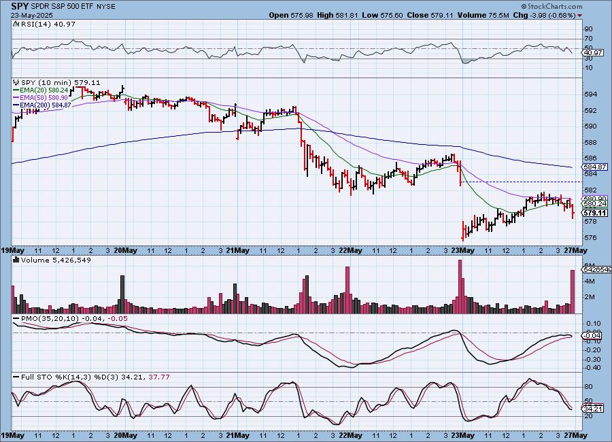Click the 19May date at the chart bottom
612x442 pixels.
pos(13,435)
